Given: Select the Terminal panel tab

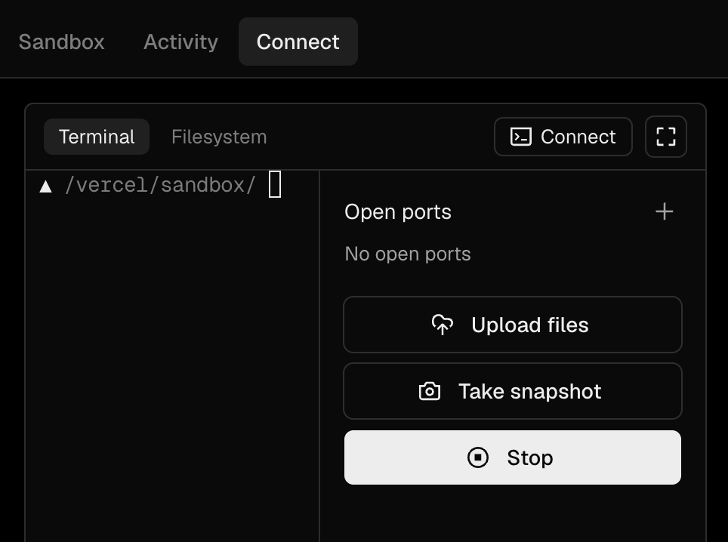Looking at the screenshot, I should (x=97, y=137).
